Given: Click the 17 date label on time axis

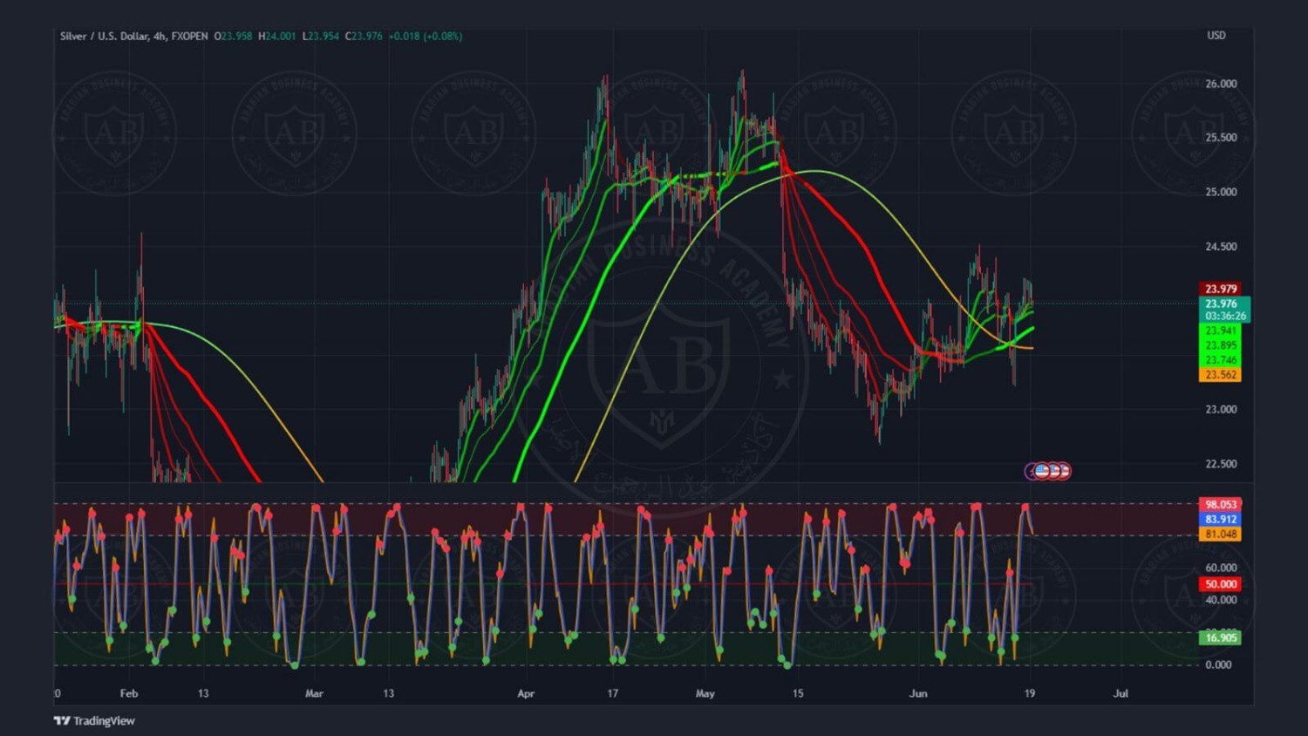Looking at the screenshot, I should click(613, 693).
